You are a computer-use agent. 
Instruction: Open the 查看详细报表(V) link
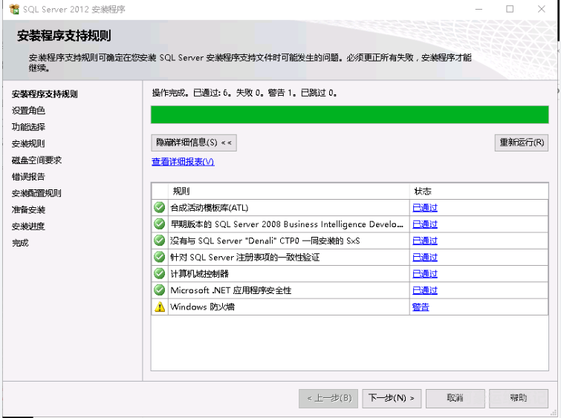tap(183, 162)
